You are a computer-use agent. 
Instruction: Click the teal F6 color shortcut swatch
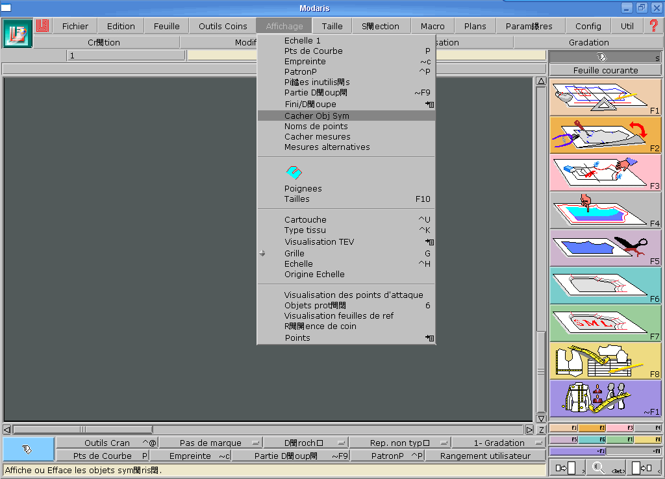[592, 439]
